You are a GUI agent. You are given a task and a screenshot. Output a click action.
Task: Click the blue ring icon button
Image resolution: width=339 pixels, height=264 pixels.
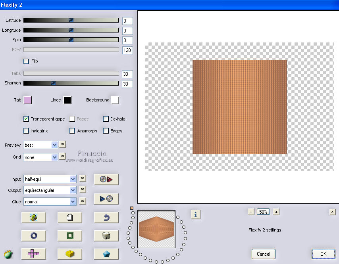(33, 235)
